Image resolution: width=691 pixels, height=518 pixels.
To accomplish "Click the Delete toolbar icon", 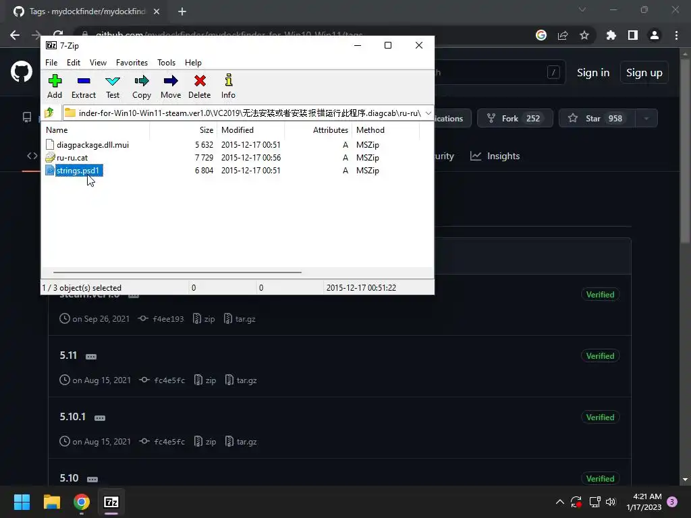I will pyautogui.click(x=200, y=86).
